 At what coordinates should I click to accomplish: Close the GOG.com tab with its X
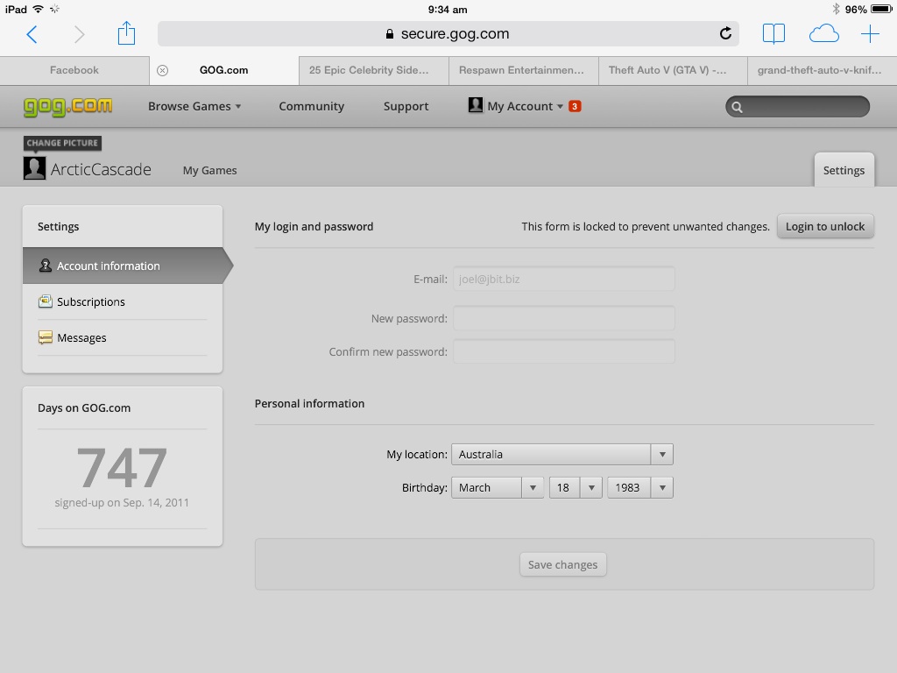tap(162, 70)
